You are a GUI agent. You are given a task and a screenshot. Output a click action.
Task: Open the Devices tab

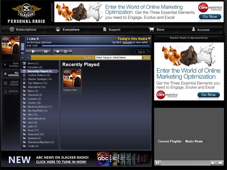pyautogui.click(x=11, y=91)
